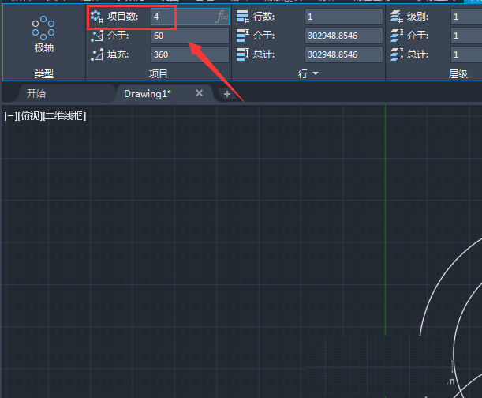The image size is (482, 398).
Task: Click the 项目 panel title
Action: tap(159, 74)
